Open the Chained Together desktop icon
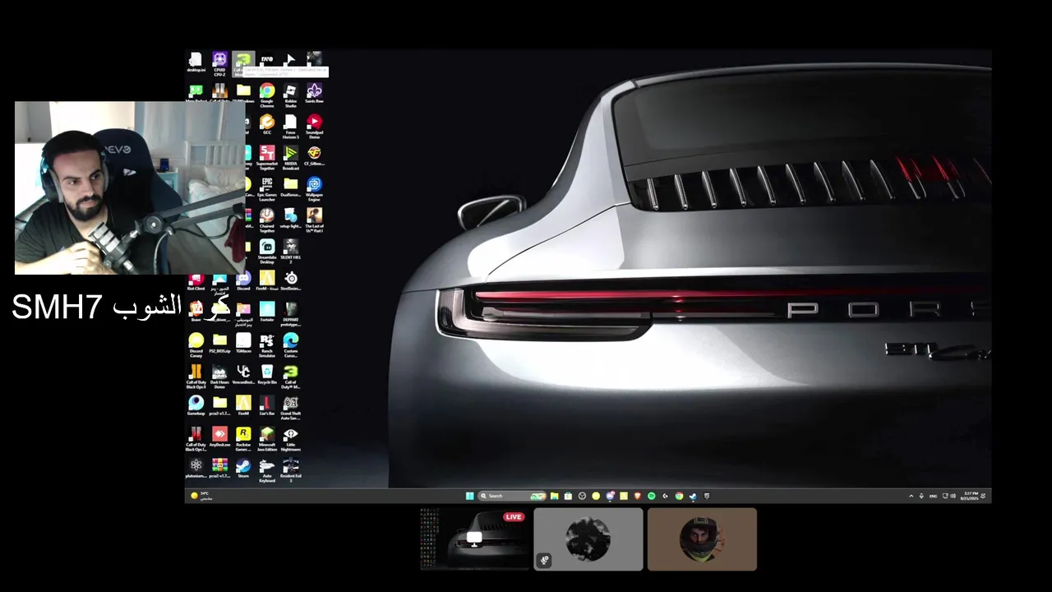Viewport: 1052px width, 592px height. coord(267,220)
